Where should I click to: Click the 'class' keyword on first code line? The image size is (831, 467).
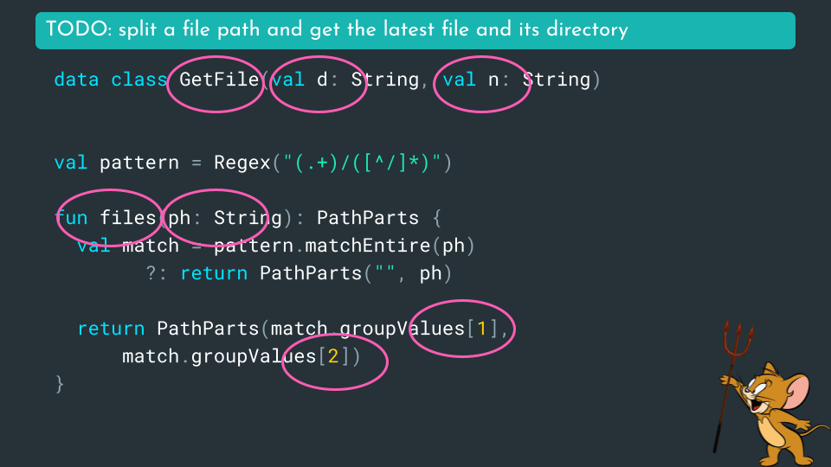(138, 80)
